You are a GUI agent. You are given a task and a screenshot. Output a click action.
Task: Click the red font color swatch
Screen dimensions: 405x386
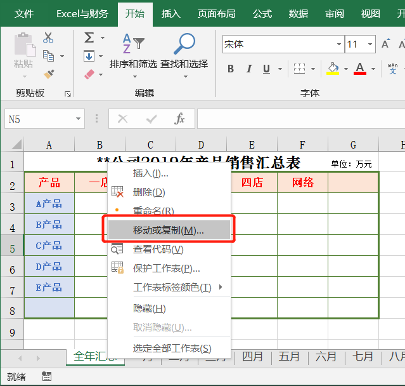360,69
